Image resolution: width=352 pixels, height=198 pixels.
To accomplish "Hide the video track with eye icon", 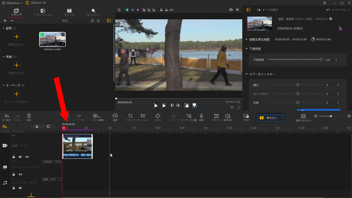I will pos(27,157).
